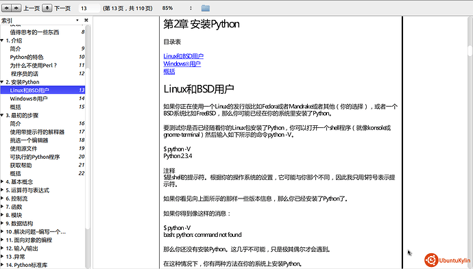The height and width of the screenshot is (269, 473).
Task: Collapse the 1. 介绍 tree section
Action: pyautogui.click(x=2, y=40)
